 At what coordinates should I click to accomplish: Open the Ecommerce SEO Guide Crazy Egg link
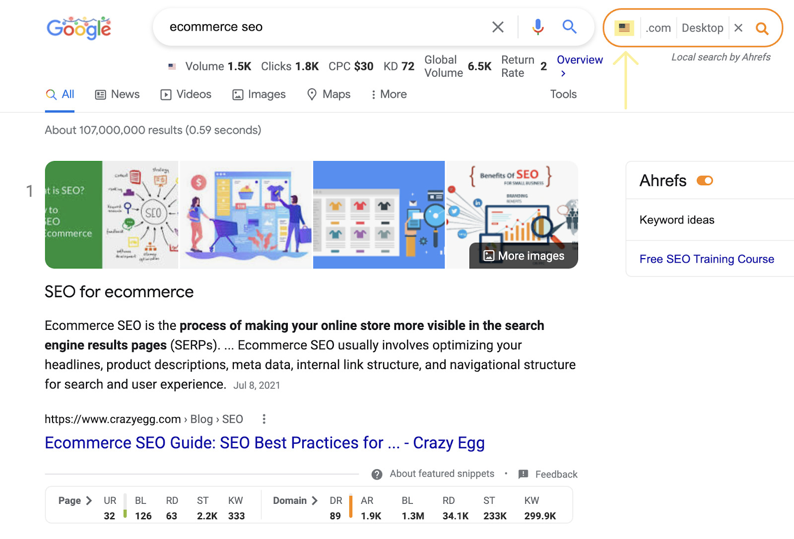265,442
